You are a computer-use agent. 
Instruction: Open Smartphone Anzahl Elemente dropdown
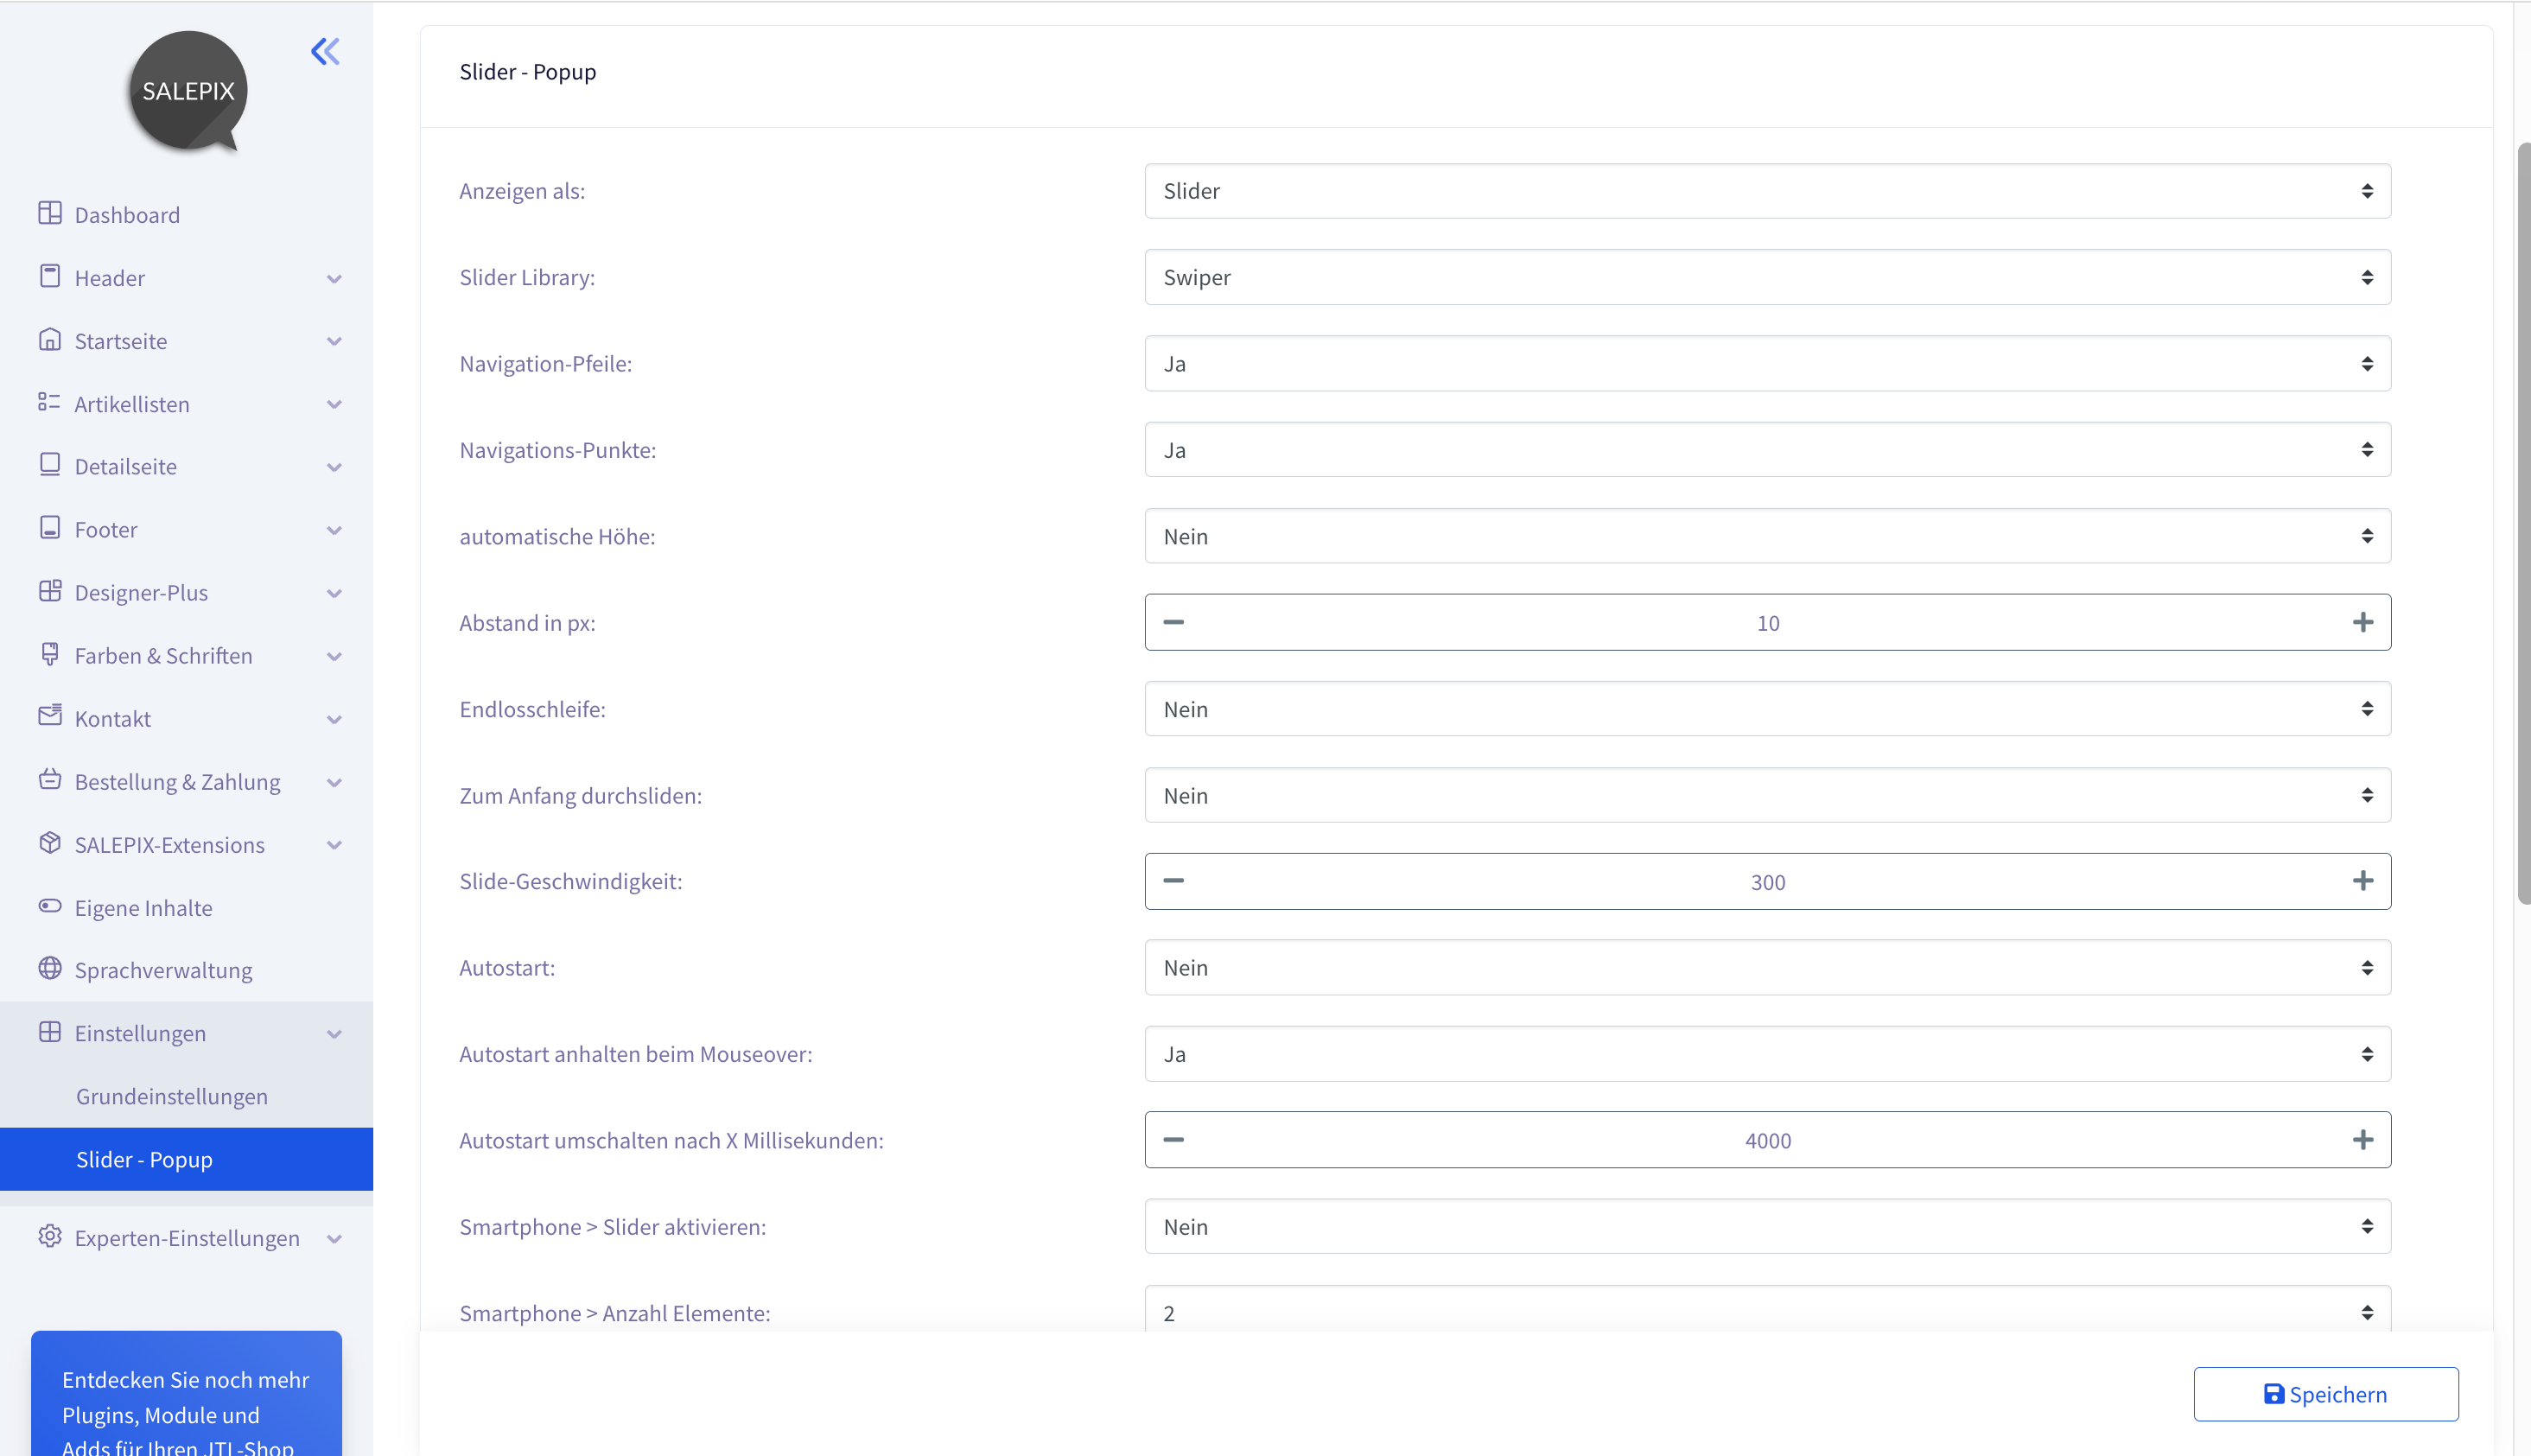[1768, 1310]
